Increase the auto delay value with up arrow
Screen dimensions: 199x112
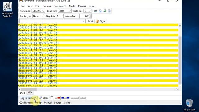point(90,15)
